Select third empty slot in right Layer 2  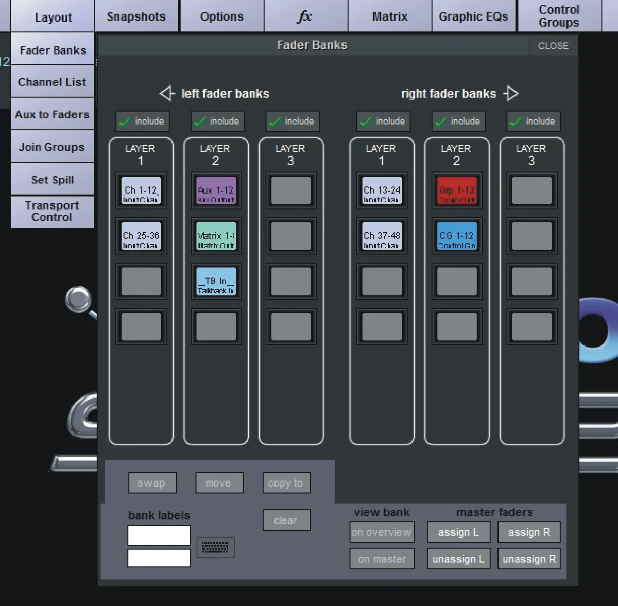457,281
